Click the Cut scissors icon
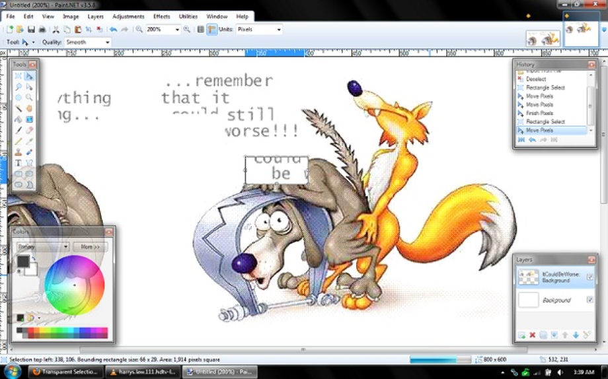This screenshot has height=379, width=608. [x=56, y=29]
